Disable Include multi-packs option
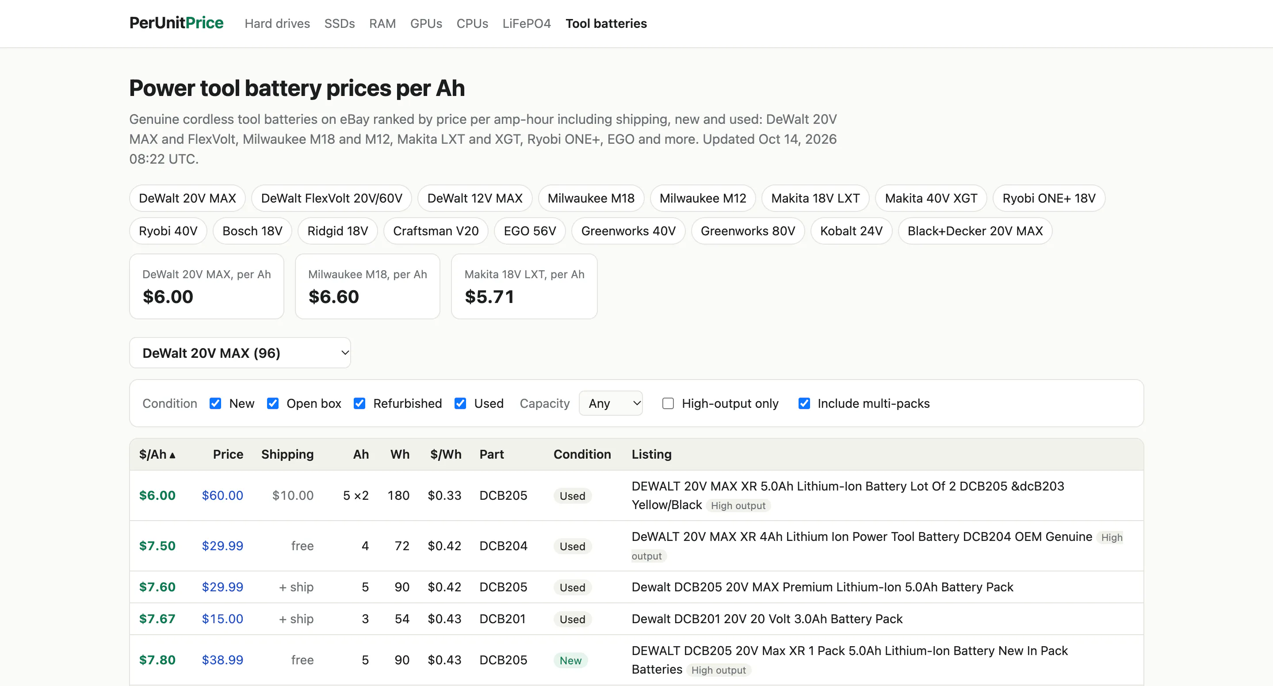 point(804,403)
